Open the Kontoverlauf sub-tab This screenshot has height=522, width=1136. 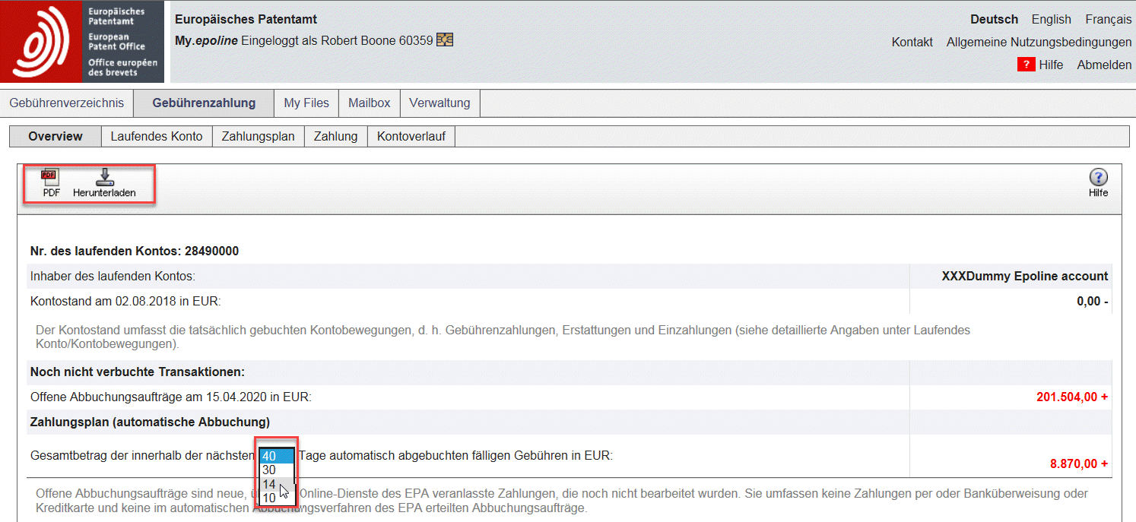[x=411, y=137]
